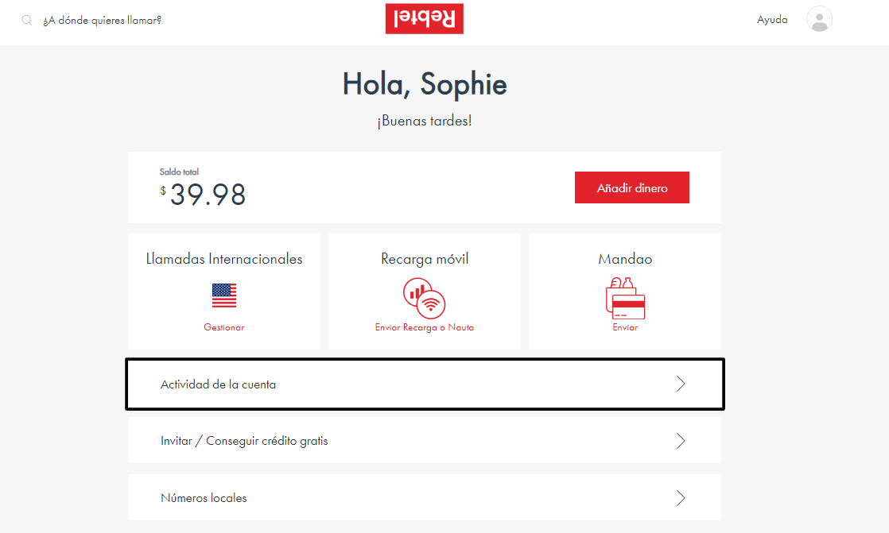
Task: Click the Rebtel logo
Action: (x=424, y=19)
